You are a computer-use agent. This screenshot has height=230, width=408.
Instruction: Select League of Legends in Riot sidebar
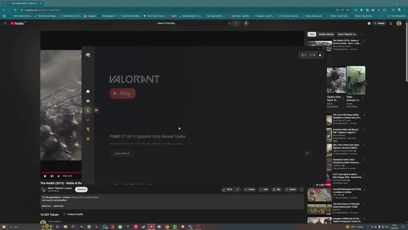[88, 110]
